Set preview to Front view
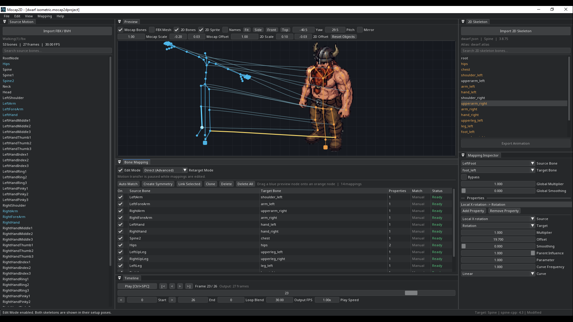 tap(272, 30)
